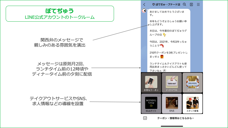
Task: Open the hamburger menu in chat header
Action: pyautogui.click(x=198, y=5)
